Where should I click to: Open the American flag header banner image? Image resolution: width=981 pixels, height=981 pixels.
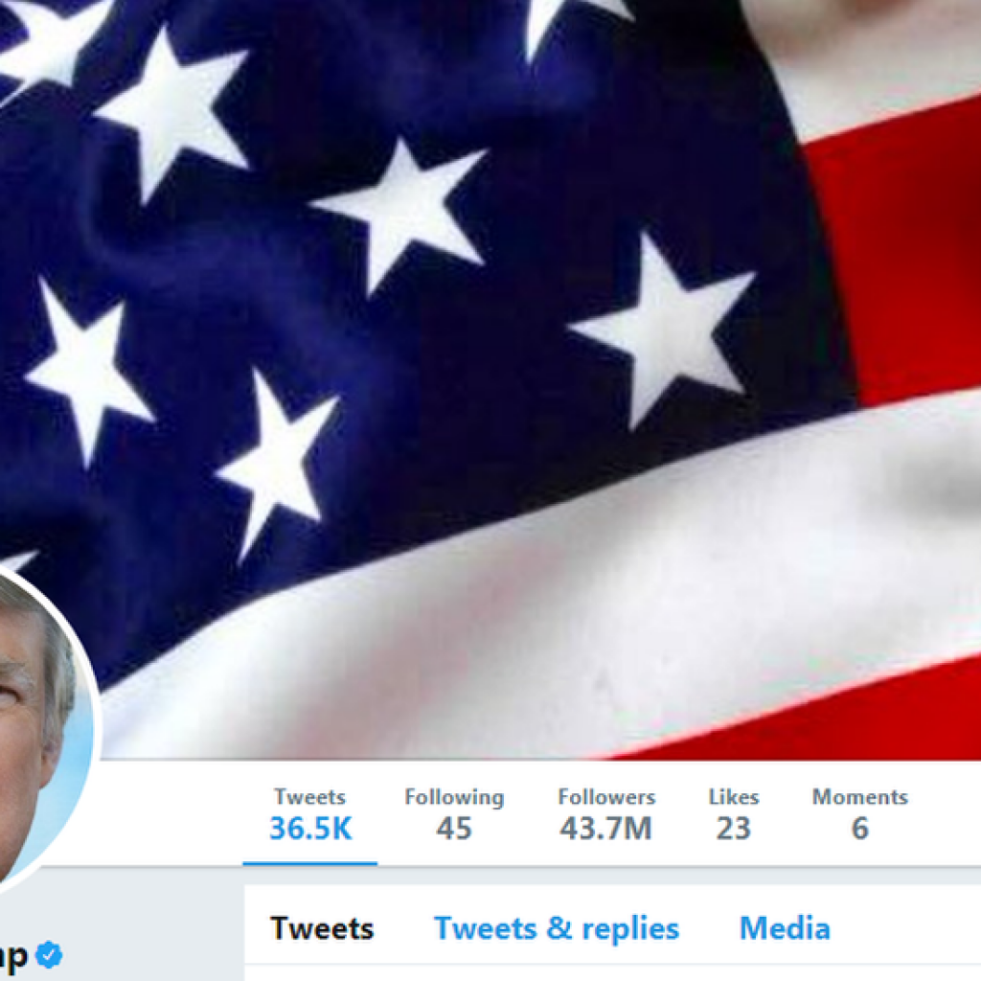pos(490,379)
